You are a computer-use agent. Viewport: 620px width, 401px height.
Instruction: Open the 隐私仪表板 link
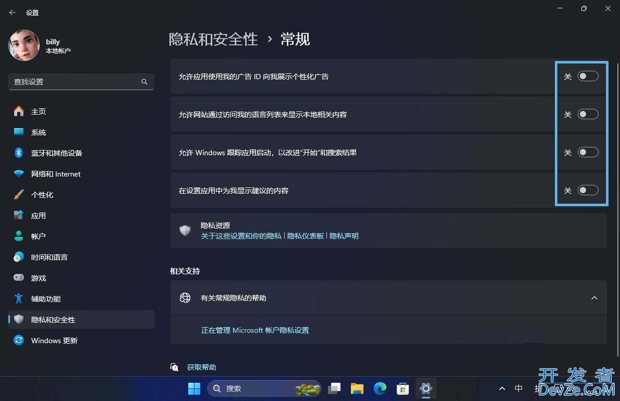305,236
